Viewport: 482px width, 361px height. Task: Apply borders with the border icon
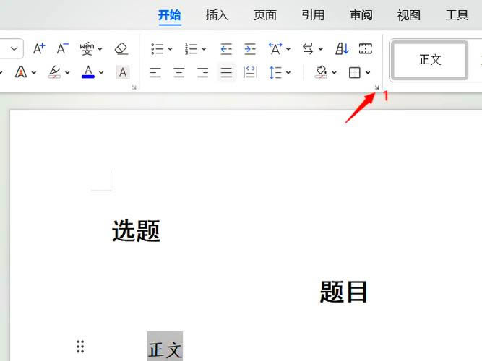354,72
